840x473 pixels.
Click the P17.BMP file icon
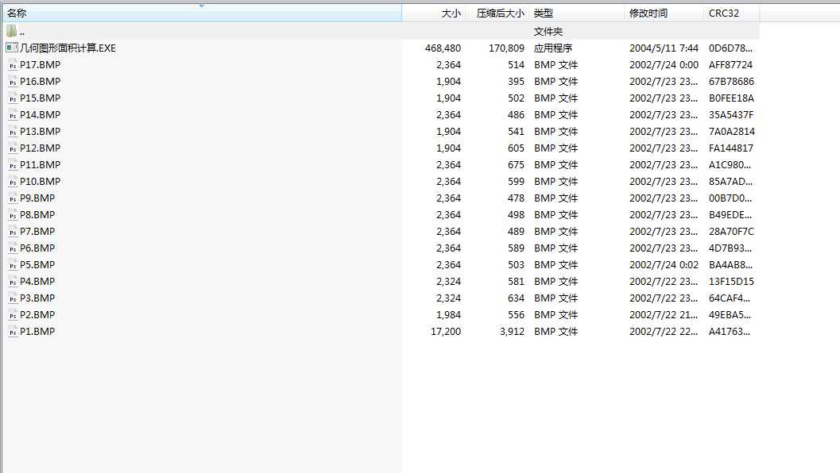coord(13,65)
